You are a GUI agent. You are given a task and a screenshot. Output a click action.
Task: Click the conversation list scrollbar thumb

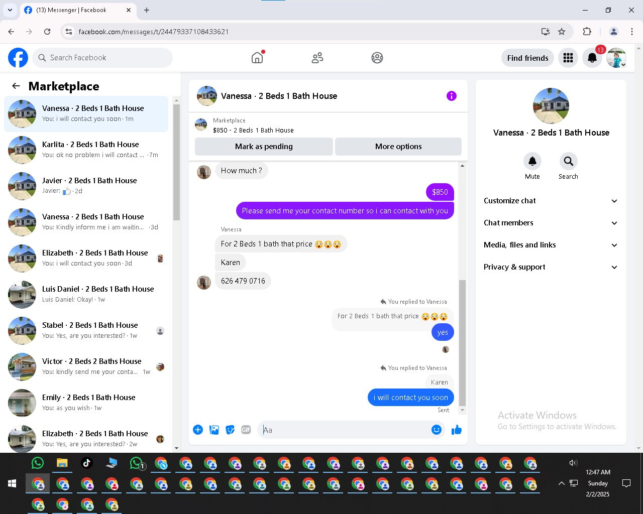176,163
